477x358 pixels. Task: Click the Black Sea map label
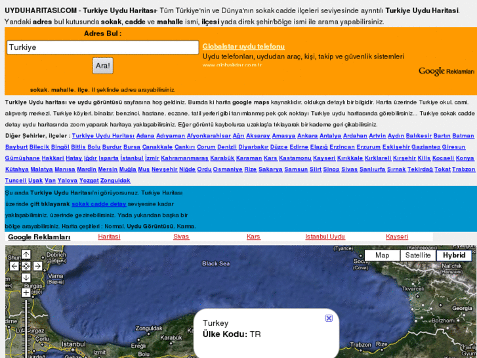(216, 263)
